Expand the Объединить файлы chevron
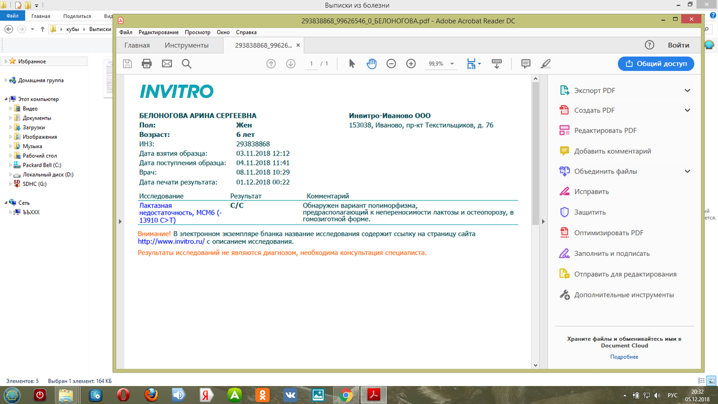Screen dimensions: 718x404 [x=688, y=171]
